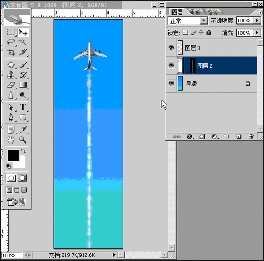Click the zoom percentage field in status bar

[x=12, y=255]
